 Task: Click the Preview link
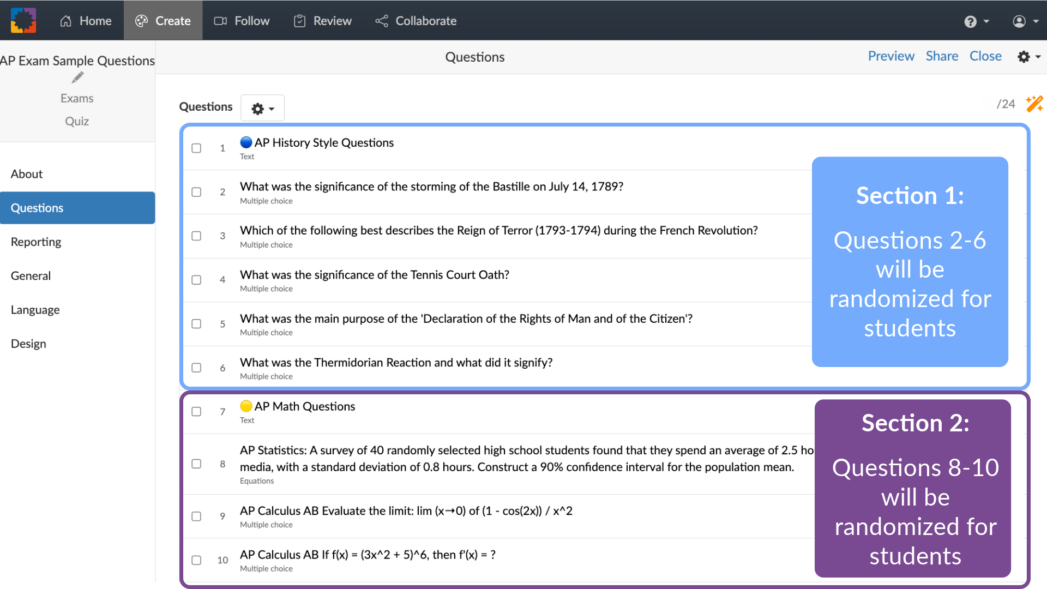click(890, 56)
